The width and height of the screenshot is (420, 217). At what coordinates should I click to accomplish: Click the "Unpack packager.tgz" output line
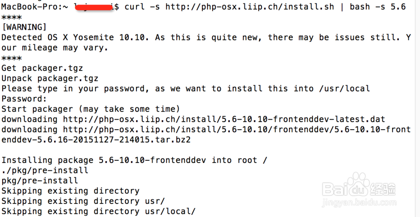[50, 78]
